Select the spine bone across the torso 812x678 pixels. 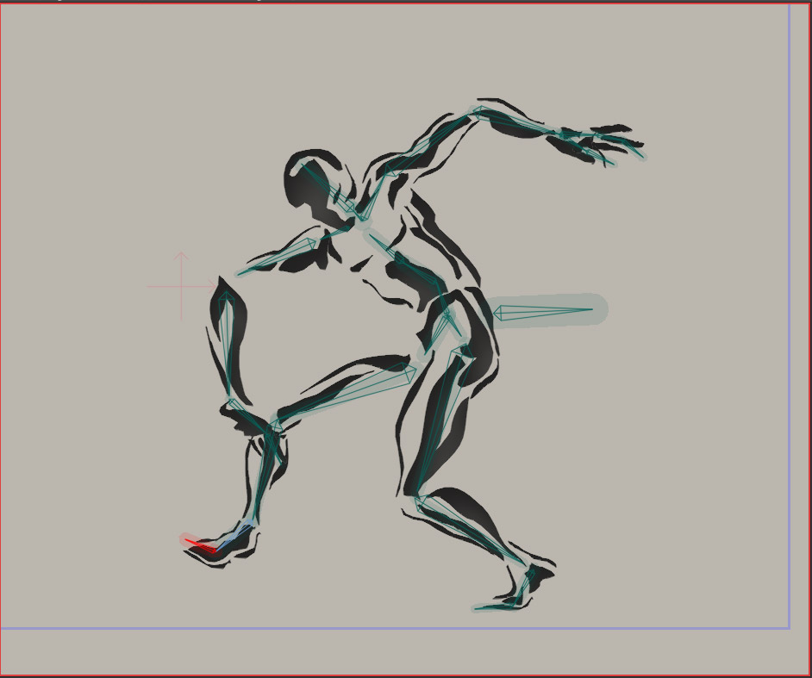(405, 263)
